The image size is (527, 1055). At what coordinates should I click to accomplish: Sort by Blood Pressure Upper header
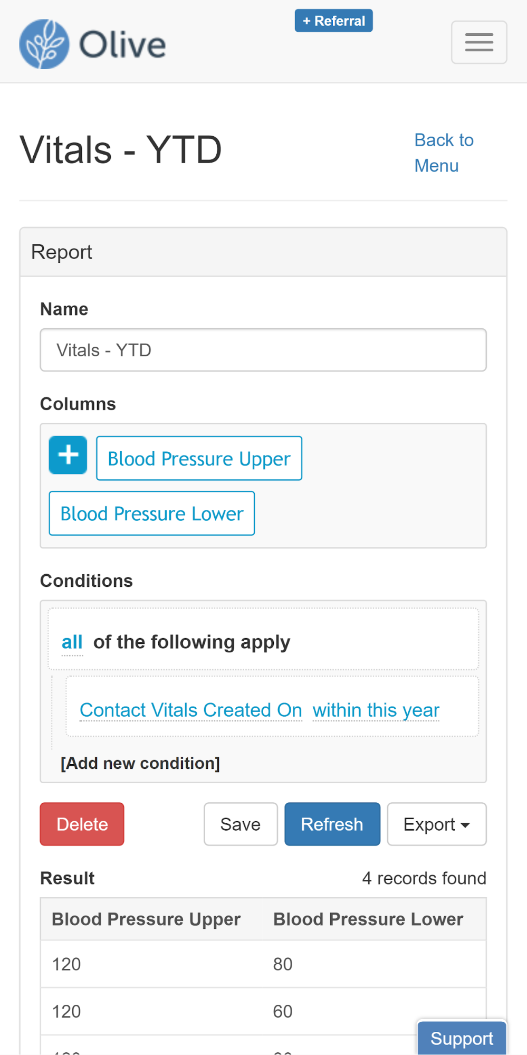[x=146, y=919]
